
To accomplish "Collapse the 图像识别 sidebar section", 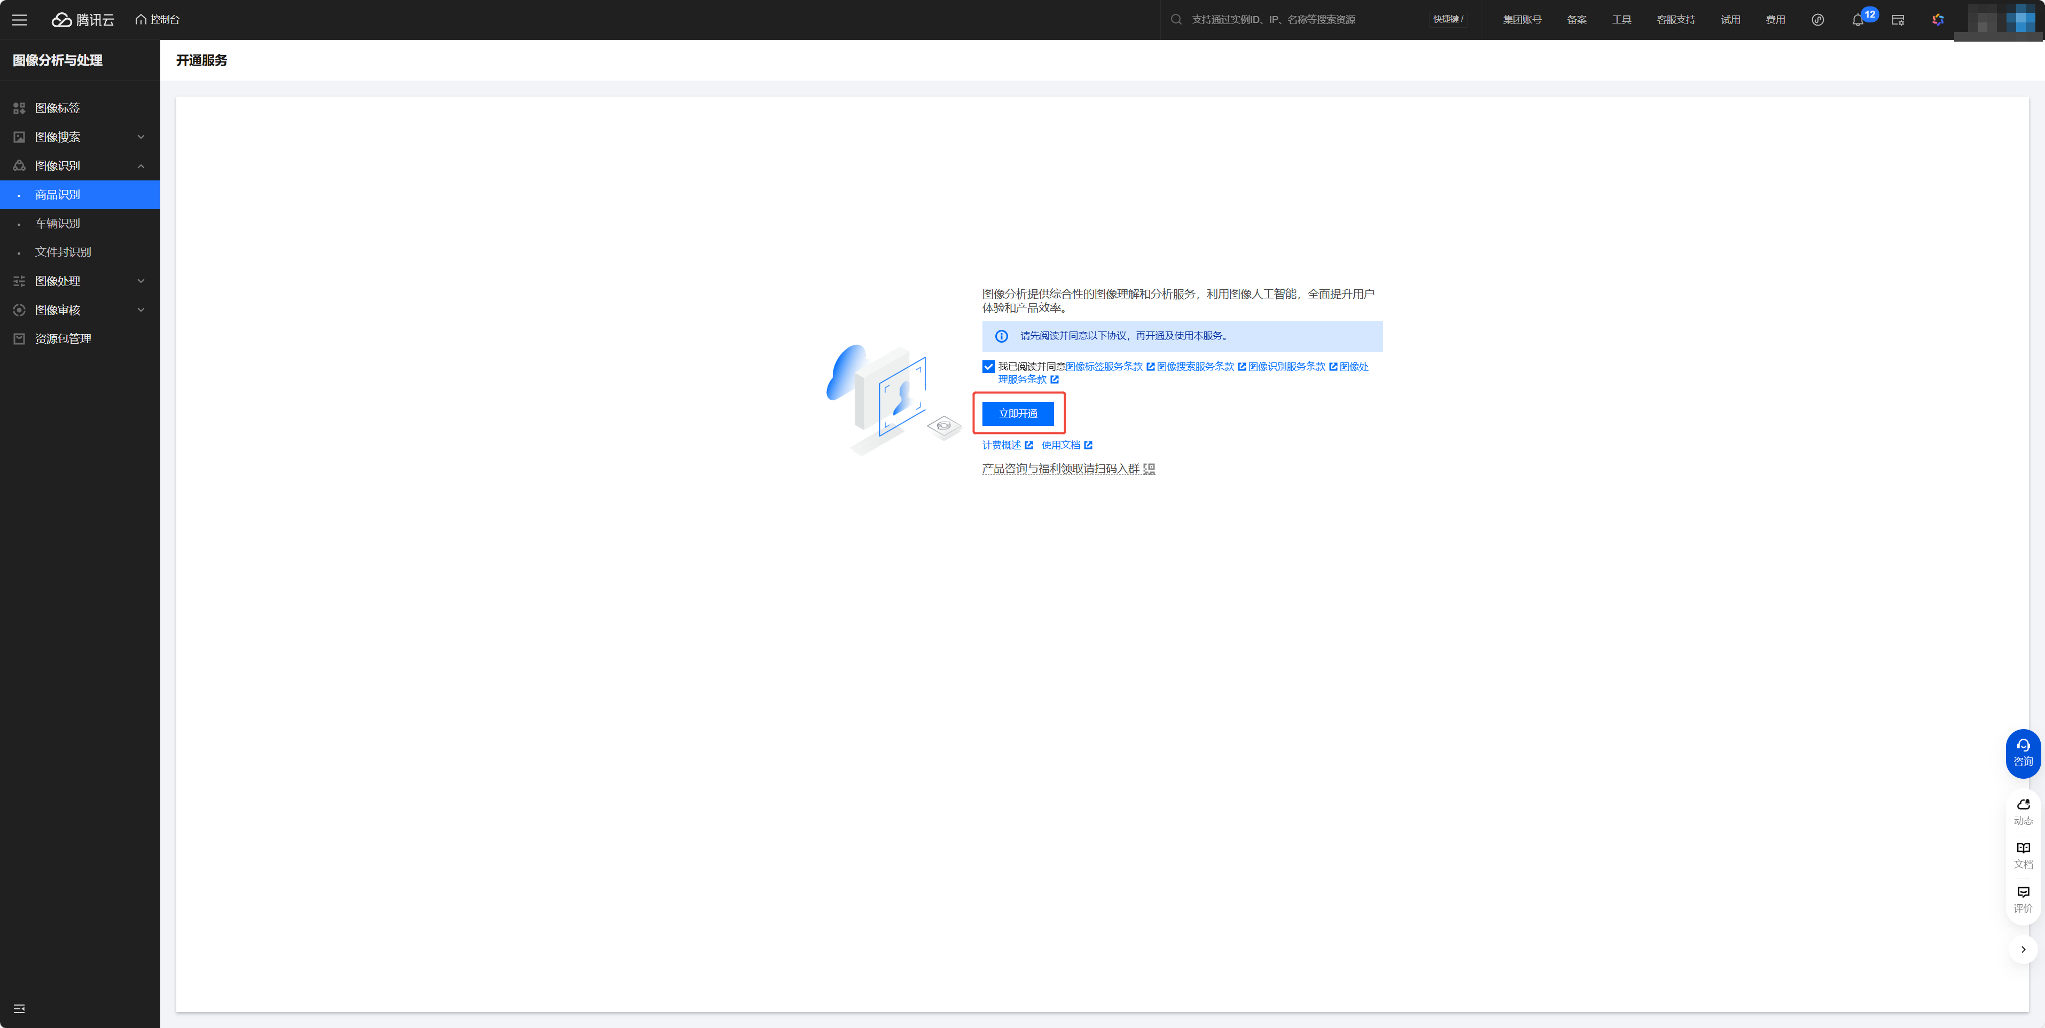I will coord(80,166).
